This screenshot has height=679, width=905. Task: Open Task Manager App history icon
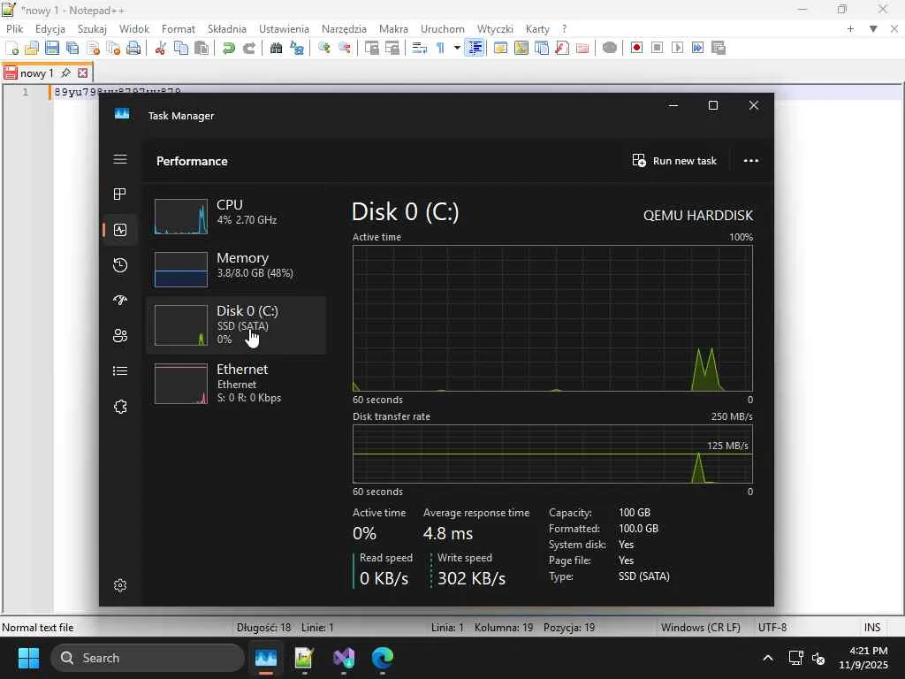click(x=120, y=265)
